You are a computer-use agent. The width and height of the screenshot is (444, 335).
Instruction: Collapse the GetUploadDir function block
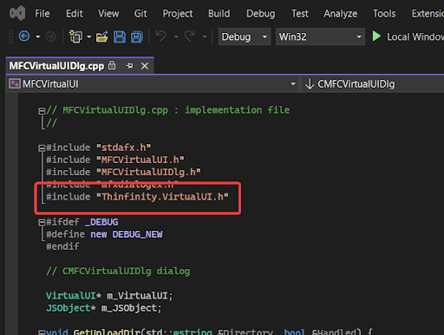[42, 332]
